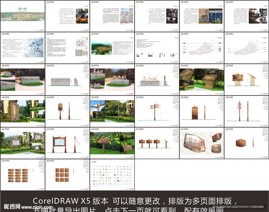Select the stone monument sign render on grass
This screenshot has height=212, width=269.
point(23,79)
